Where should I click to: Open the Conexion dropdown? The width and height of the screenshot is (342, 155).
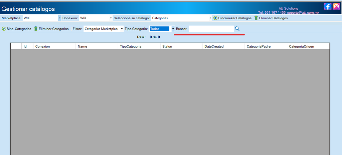(x=96, y=18)
